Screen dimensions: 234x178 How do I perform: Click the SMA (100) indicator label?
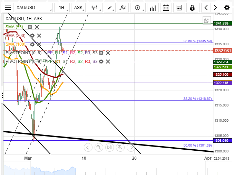pyautogui.click(x=16, y=44)
